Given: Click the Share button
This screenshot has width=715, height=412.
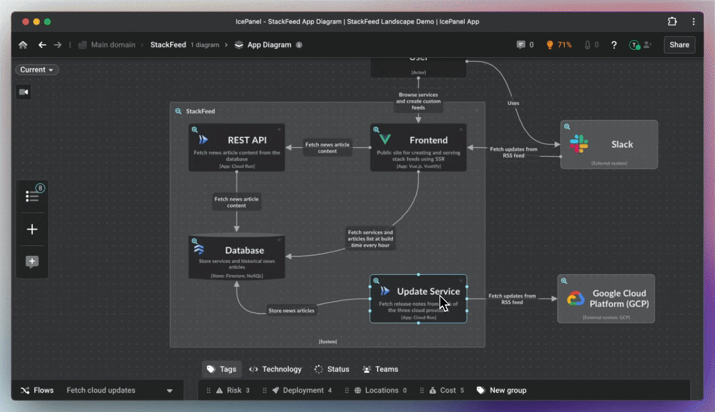Looking at the screenshot, I should 679,45.
